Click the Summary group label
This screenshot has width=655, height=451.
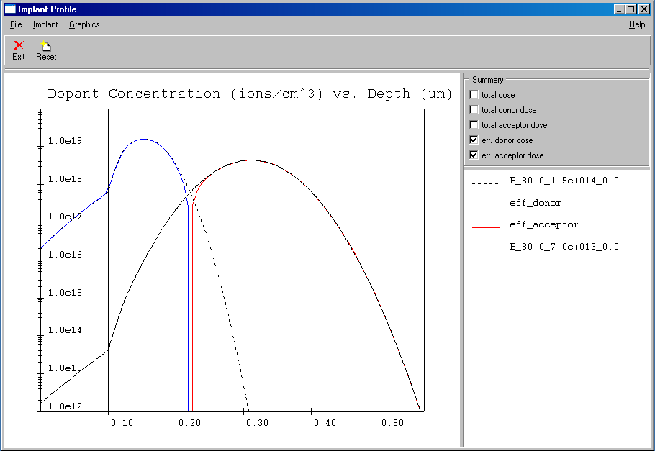coord(487,80)
